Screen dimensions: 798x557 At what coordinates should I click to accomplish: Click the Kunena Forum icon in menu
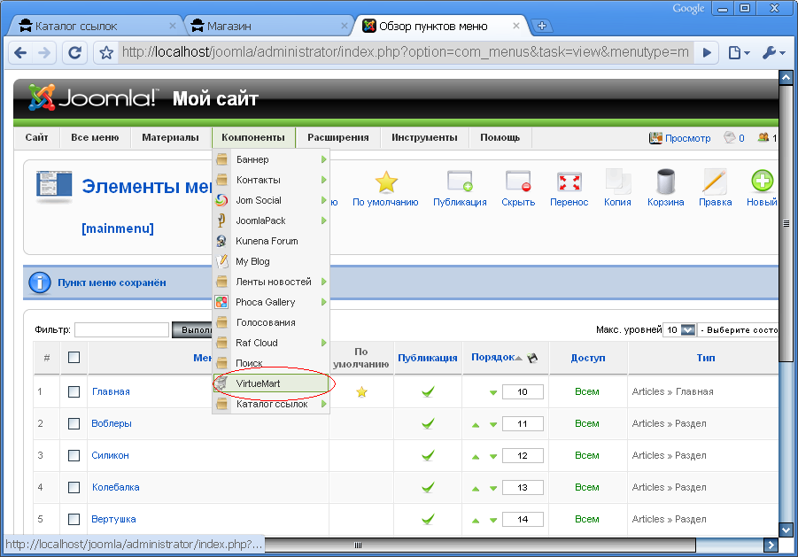(221, 241)
